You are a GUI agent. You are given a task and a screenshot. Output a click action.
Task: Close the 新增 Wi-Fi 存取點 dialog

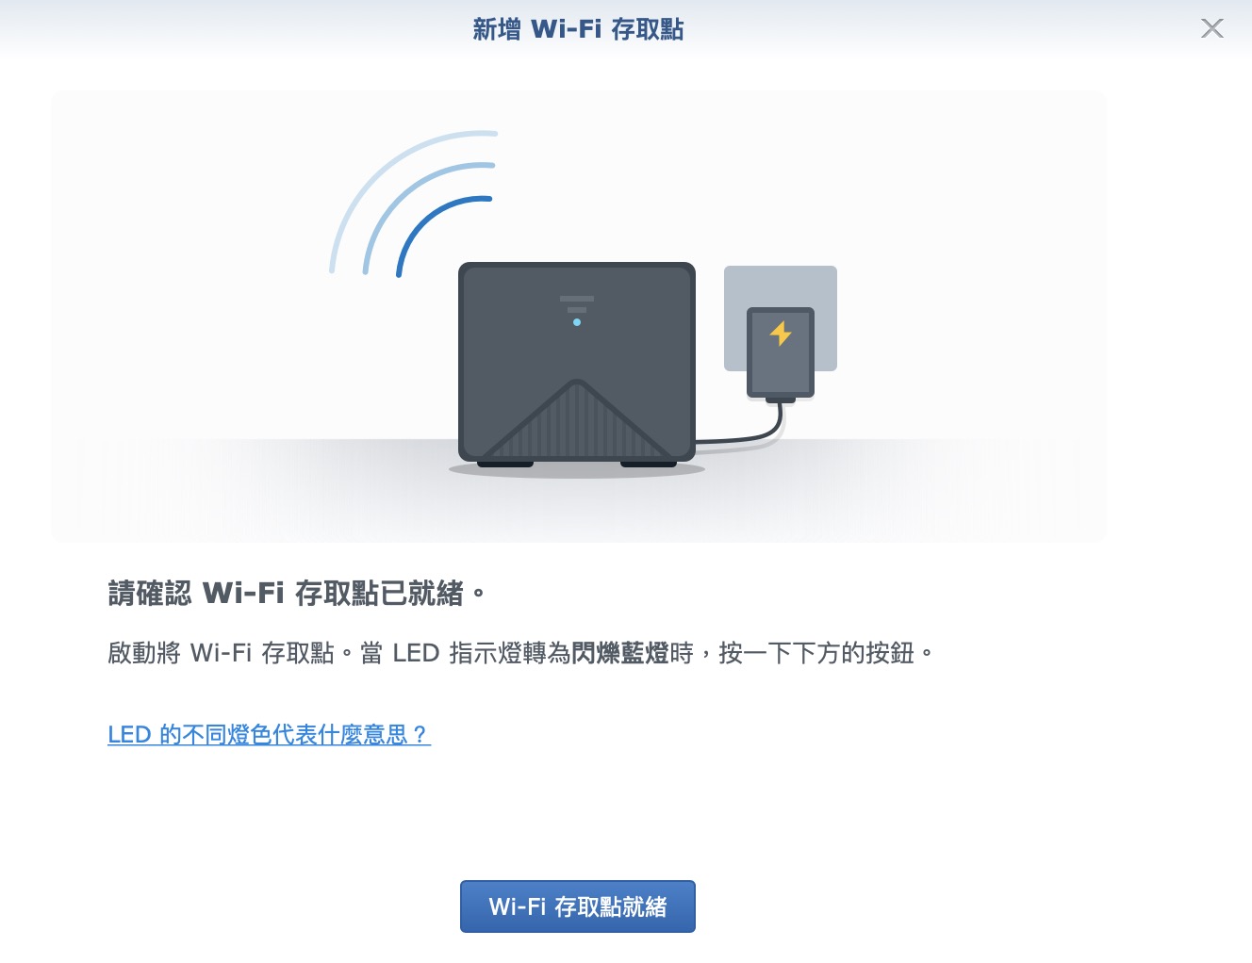point(1212,28)
